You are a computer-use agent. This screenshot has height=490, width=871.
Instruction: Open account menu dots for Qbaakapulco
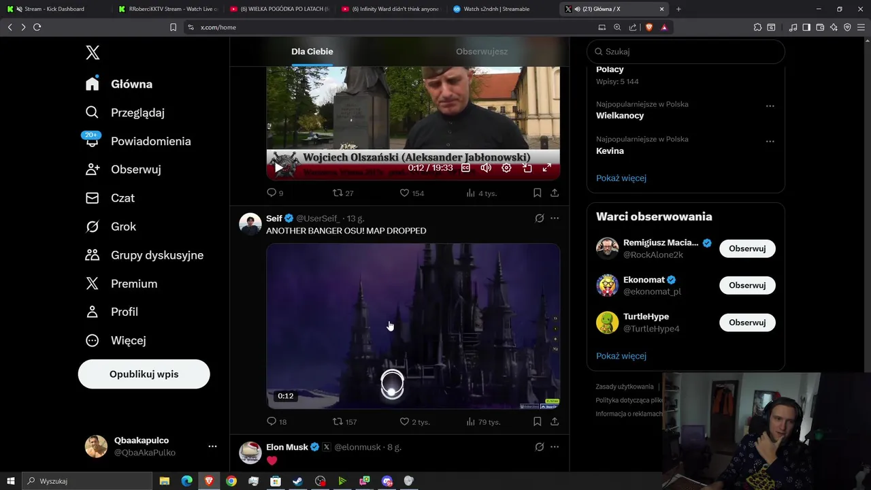212,446
